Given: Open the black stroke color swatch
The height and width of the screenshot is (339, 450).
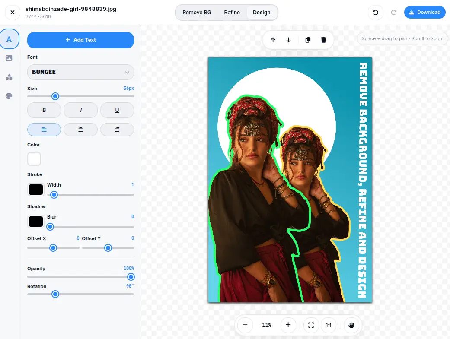Looking at the screenshot, I should 36,190.
